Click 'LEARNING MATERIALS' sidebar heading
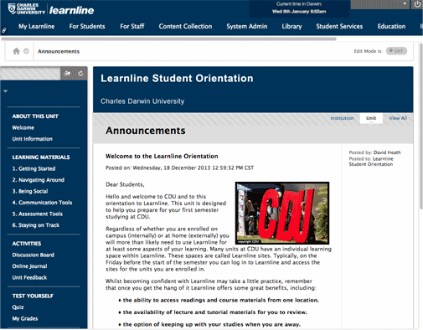 (41, 157)
